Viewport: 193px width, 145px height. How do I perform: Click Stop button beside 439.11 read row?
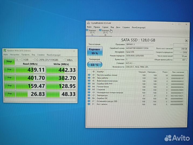[9, 69]
